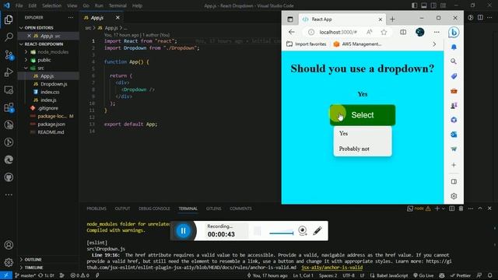Add this page to browser favorites
This screenshot has height=280, width=498.
[384, 32]
